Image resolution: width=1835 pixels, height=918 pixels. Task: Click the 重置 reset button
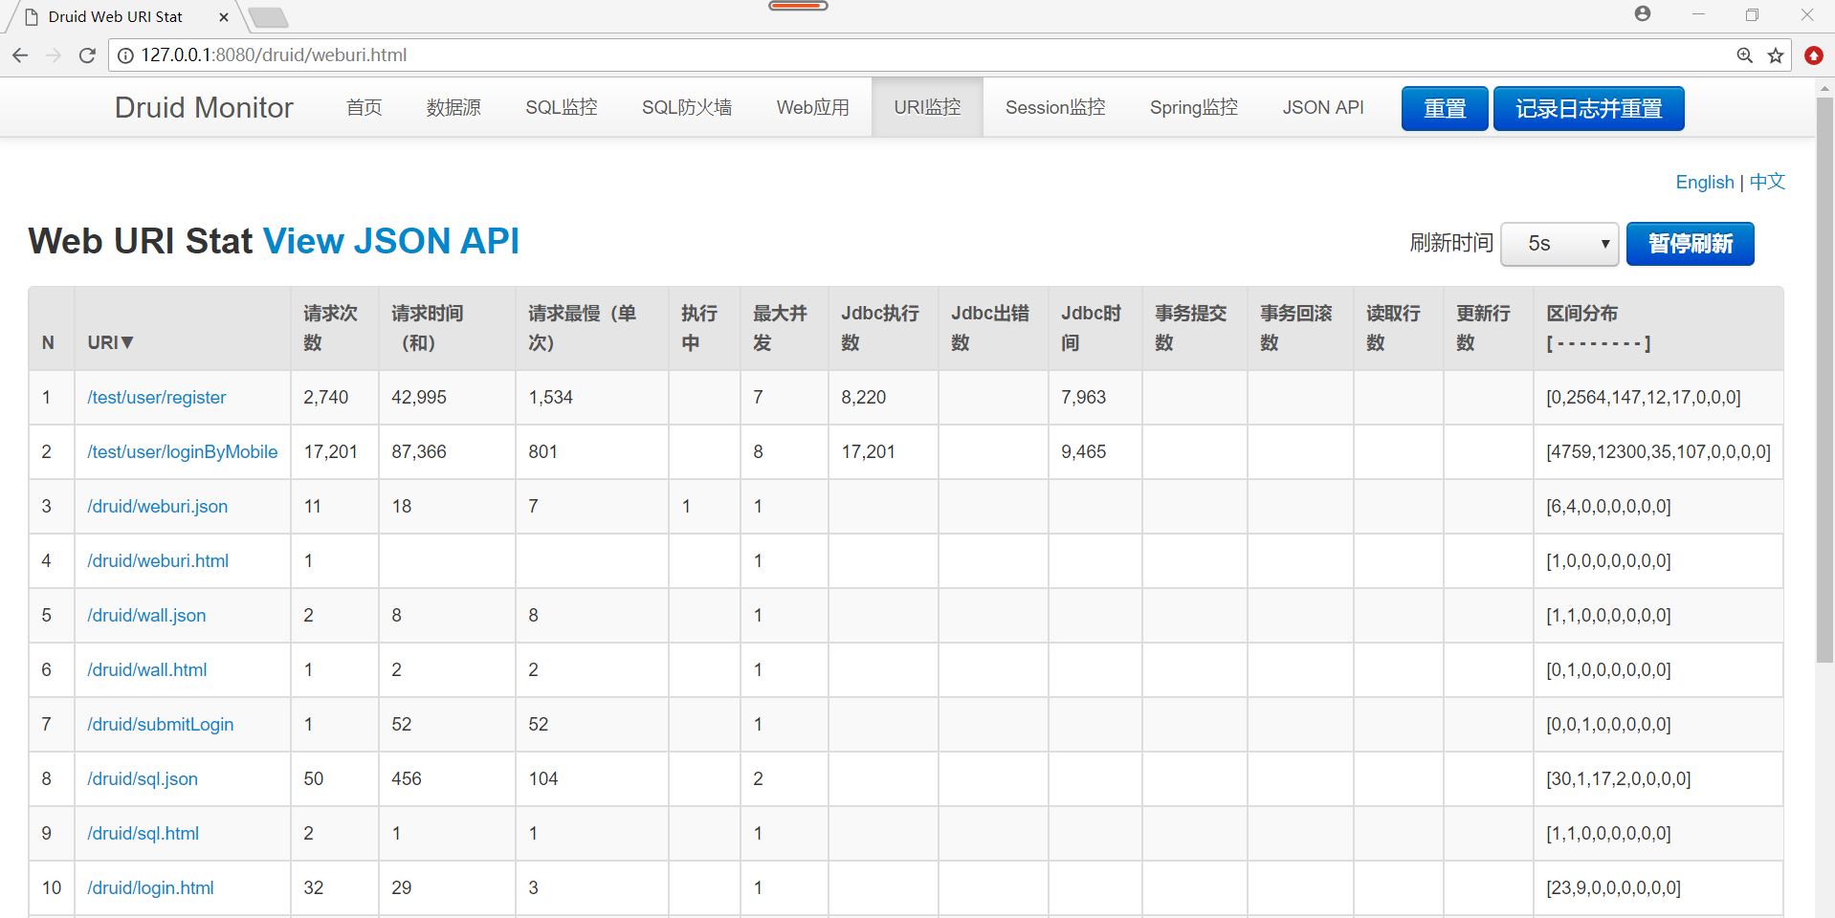click(x=1445, y=108)
